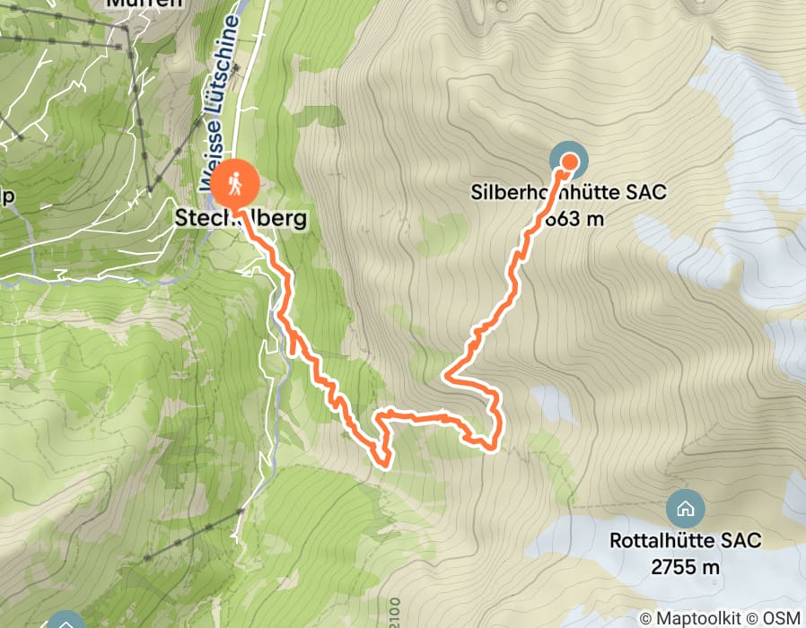
Task: Open the Rottalhütte SAC hut icon
Action: (685, 509)
